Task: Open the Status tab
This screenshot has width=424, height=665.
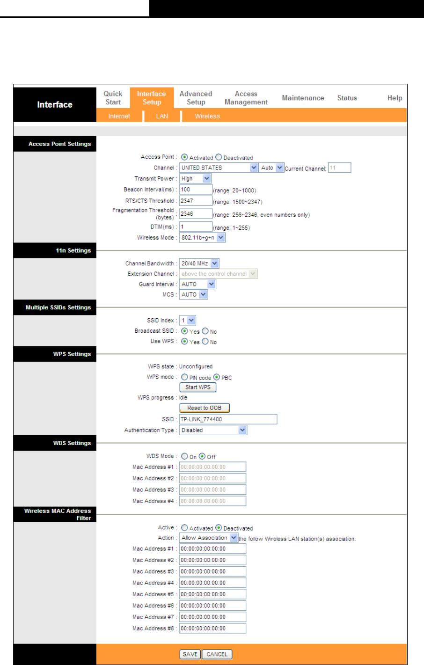Action: click(x=347, y=98)
